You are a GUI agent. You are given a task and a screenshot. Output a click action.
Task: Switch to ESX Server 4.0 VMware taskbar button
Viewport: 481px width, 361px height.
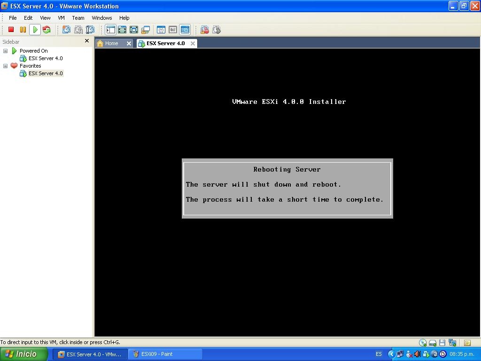coord(90,354)
